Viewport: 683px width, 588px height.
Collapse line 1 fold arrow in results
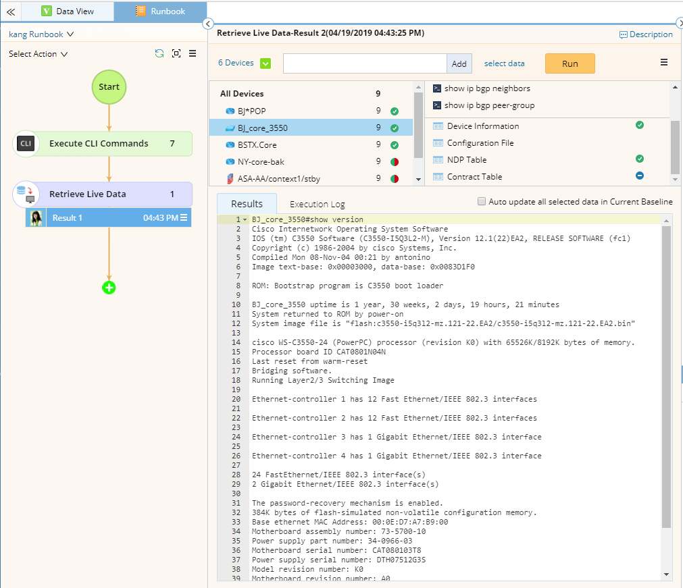point(245,219)
